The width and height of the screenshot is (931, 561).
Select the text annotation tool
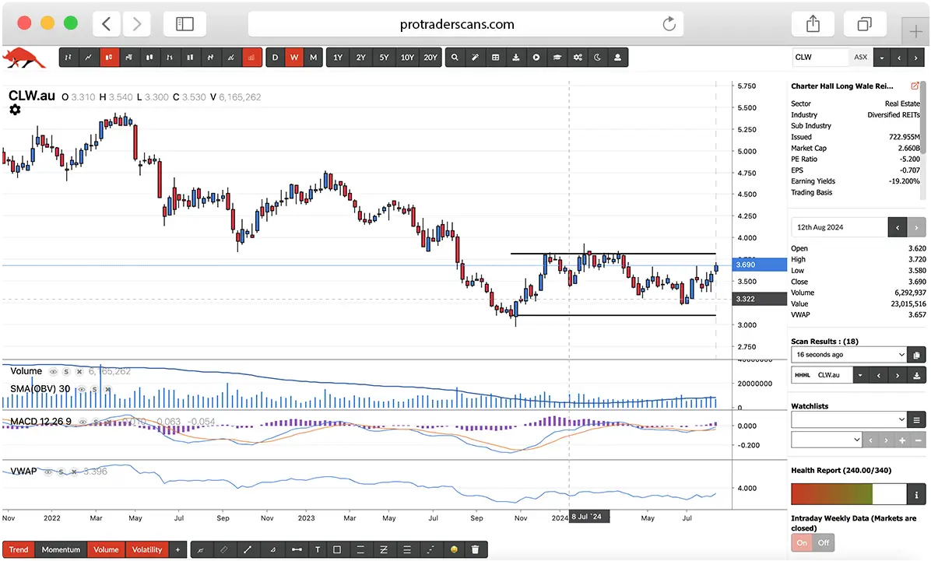[x=318, y=550]
